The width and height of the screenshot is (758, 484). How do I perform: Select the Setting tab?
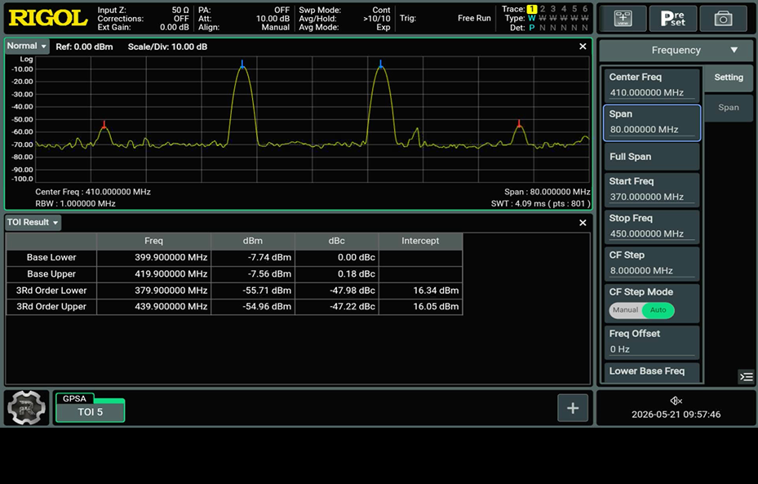(728, 78)
